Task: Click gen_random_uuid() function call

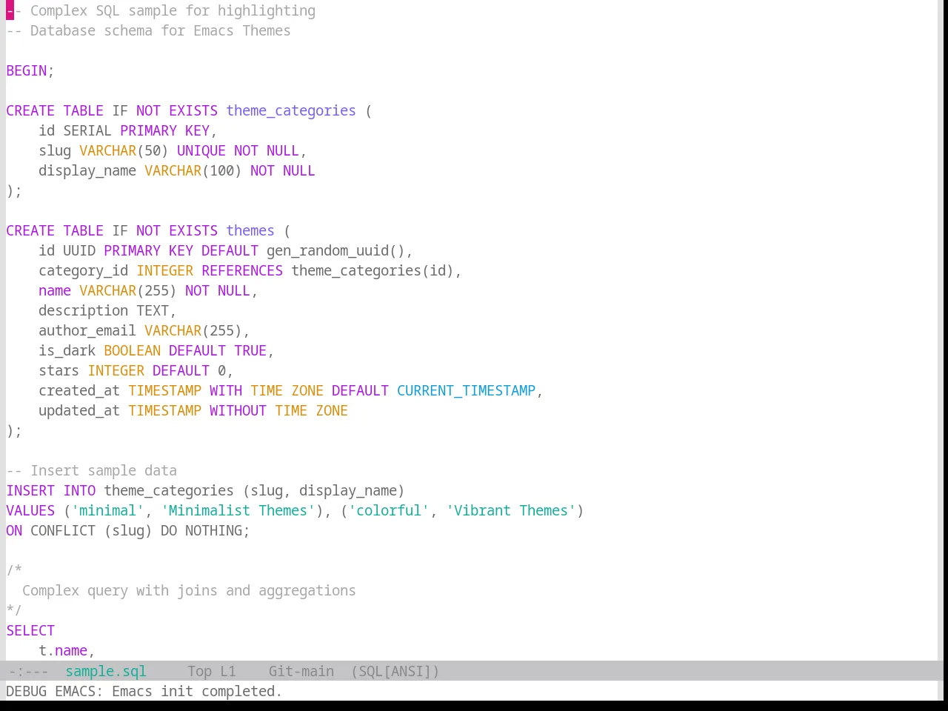Action: (336, 250)
